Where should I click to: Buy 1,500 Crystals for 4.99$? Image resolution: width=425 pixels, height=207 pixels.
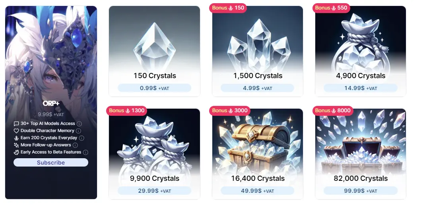tap(258, 88)
